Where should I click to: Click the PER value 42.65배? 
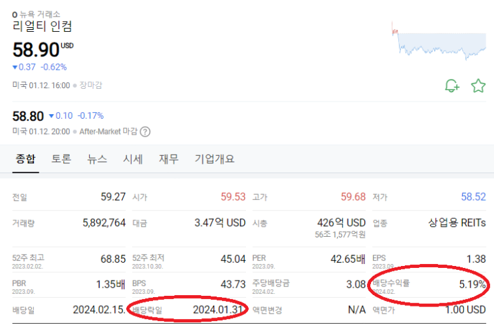click(348, 259)
